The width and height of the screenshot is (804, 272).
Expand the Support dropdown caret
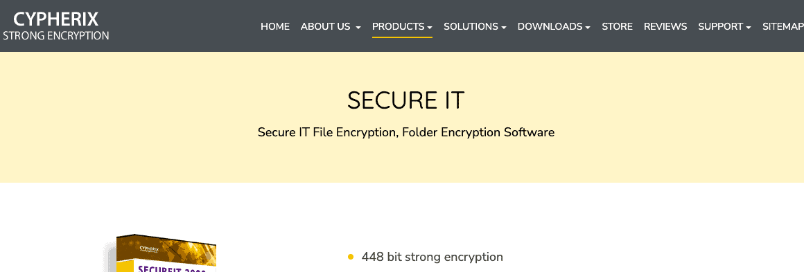(749, 27)
